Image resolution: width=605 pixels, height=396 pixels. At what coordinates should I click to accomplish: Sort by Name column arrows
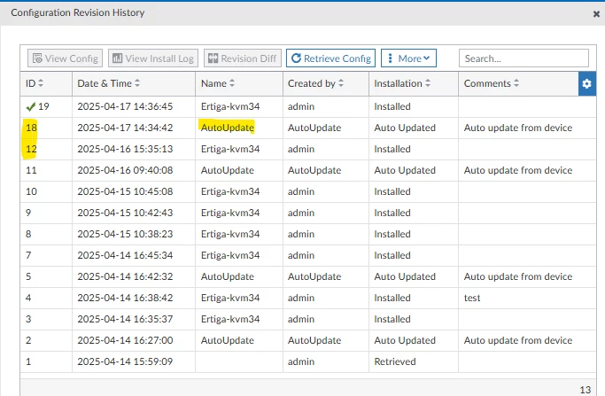(x=232, y=83)
